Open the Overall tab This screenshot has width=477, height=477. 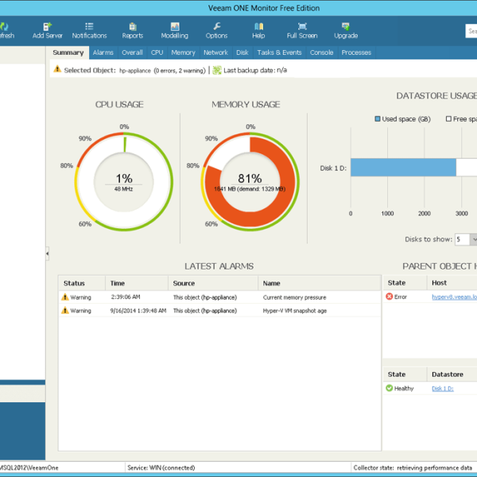(132, 52)
